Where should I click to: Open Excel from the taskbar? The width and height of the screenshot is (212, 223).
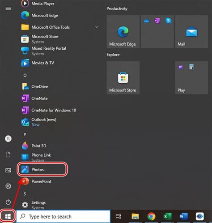point(167,216)
